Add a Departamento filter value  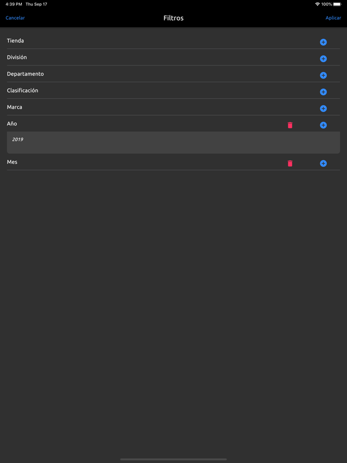click(x=323, y=75)
